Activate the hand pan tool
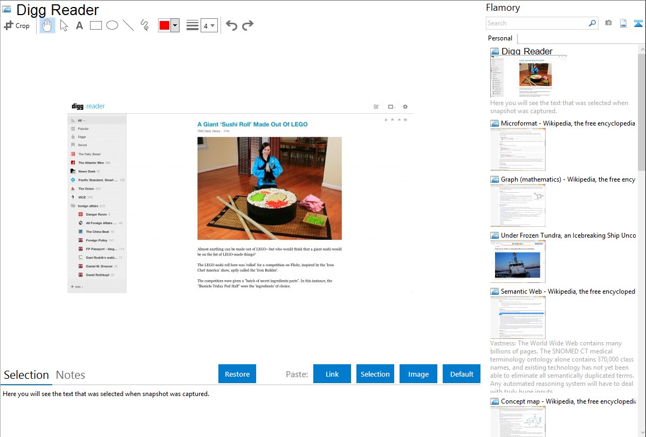 pos(47,25)
